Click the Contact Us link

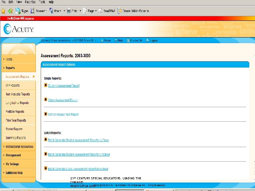136,40
